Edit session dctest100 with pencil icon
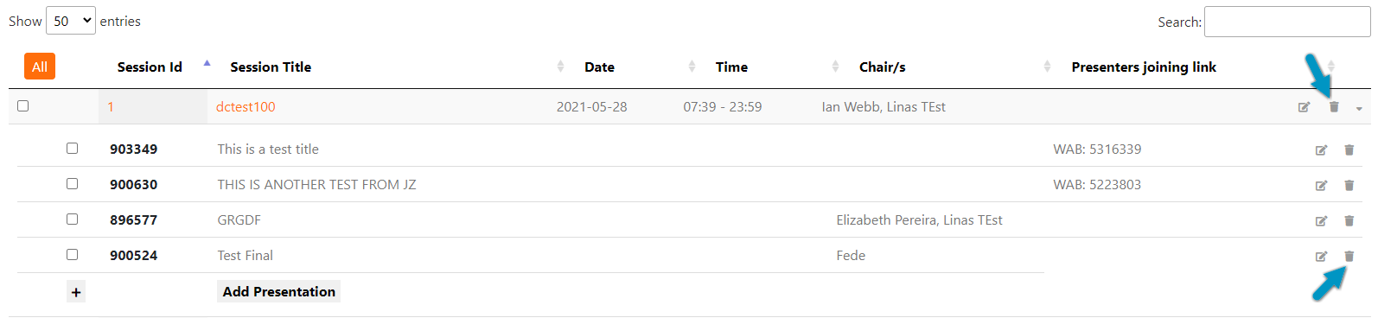The height and width of the screenshot is (318, 1378). pos(1304,107)
